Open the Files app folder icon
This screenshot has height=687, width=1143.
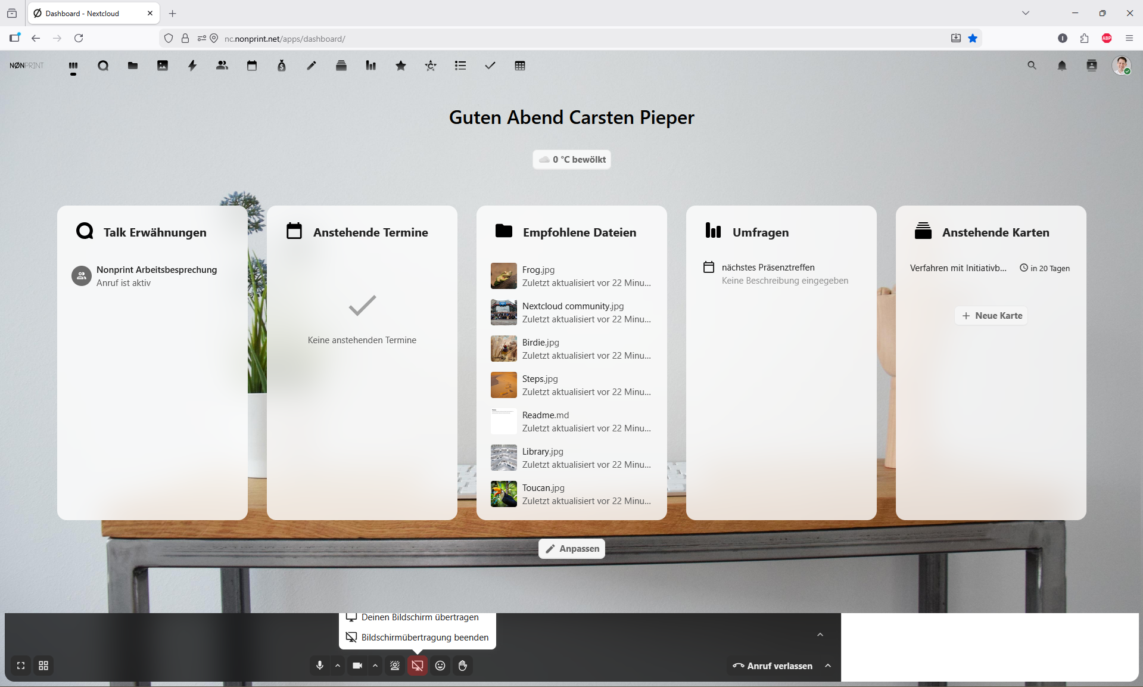[133, 66]
